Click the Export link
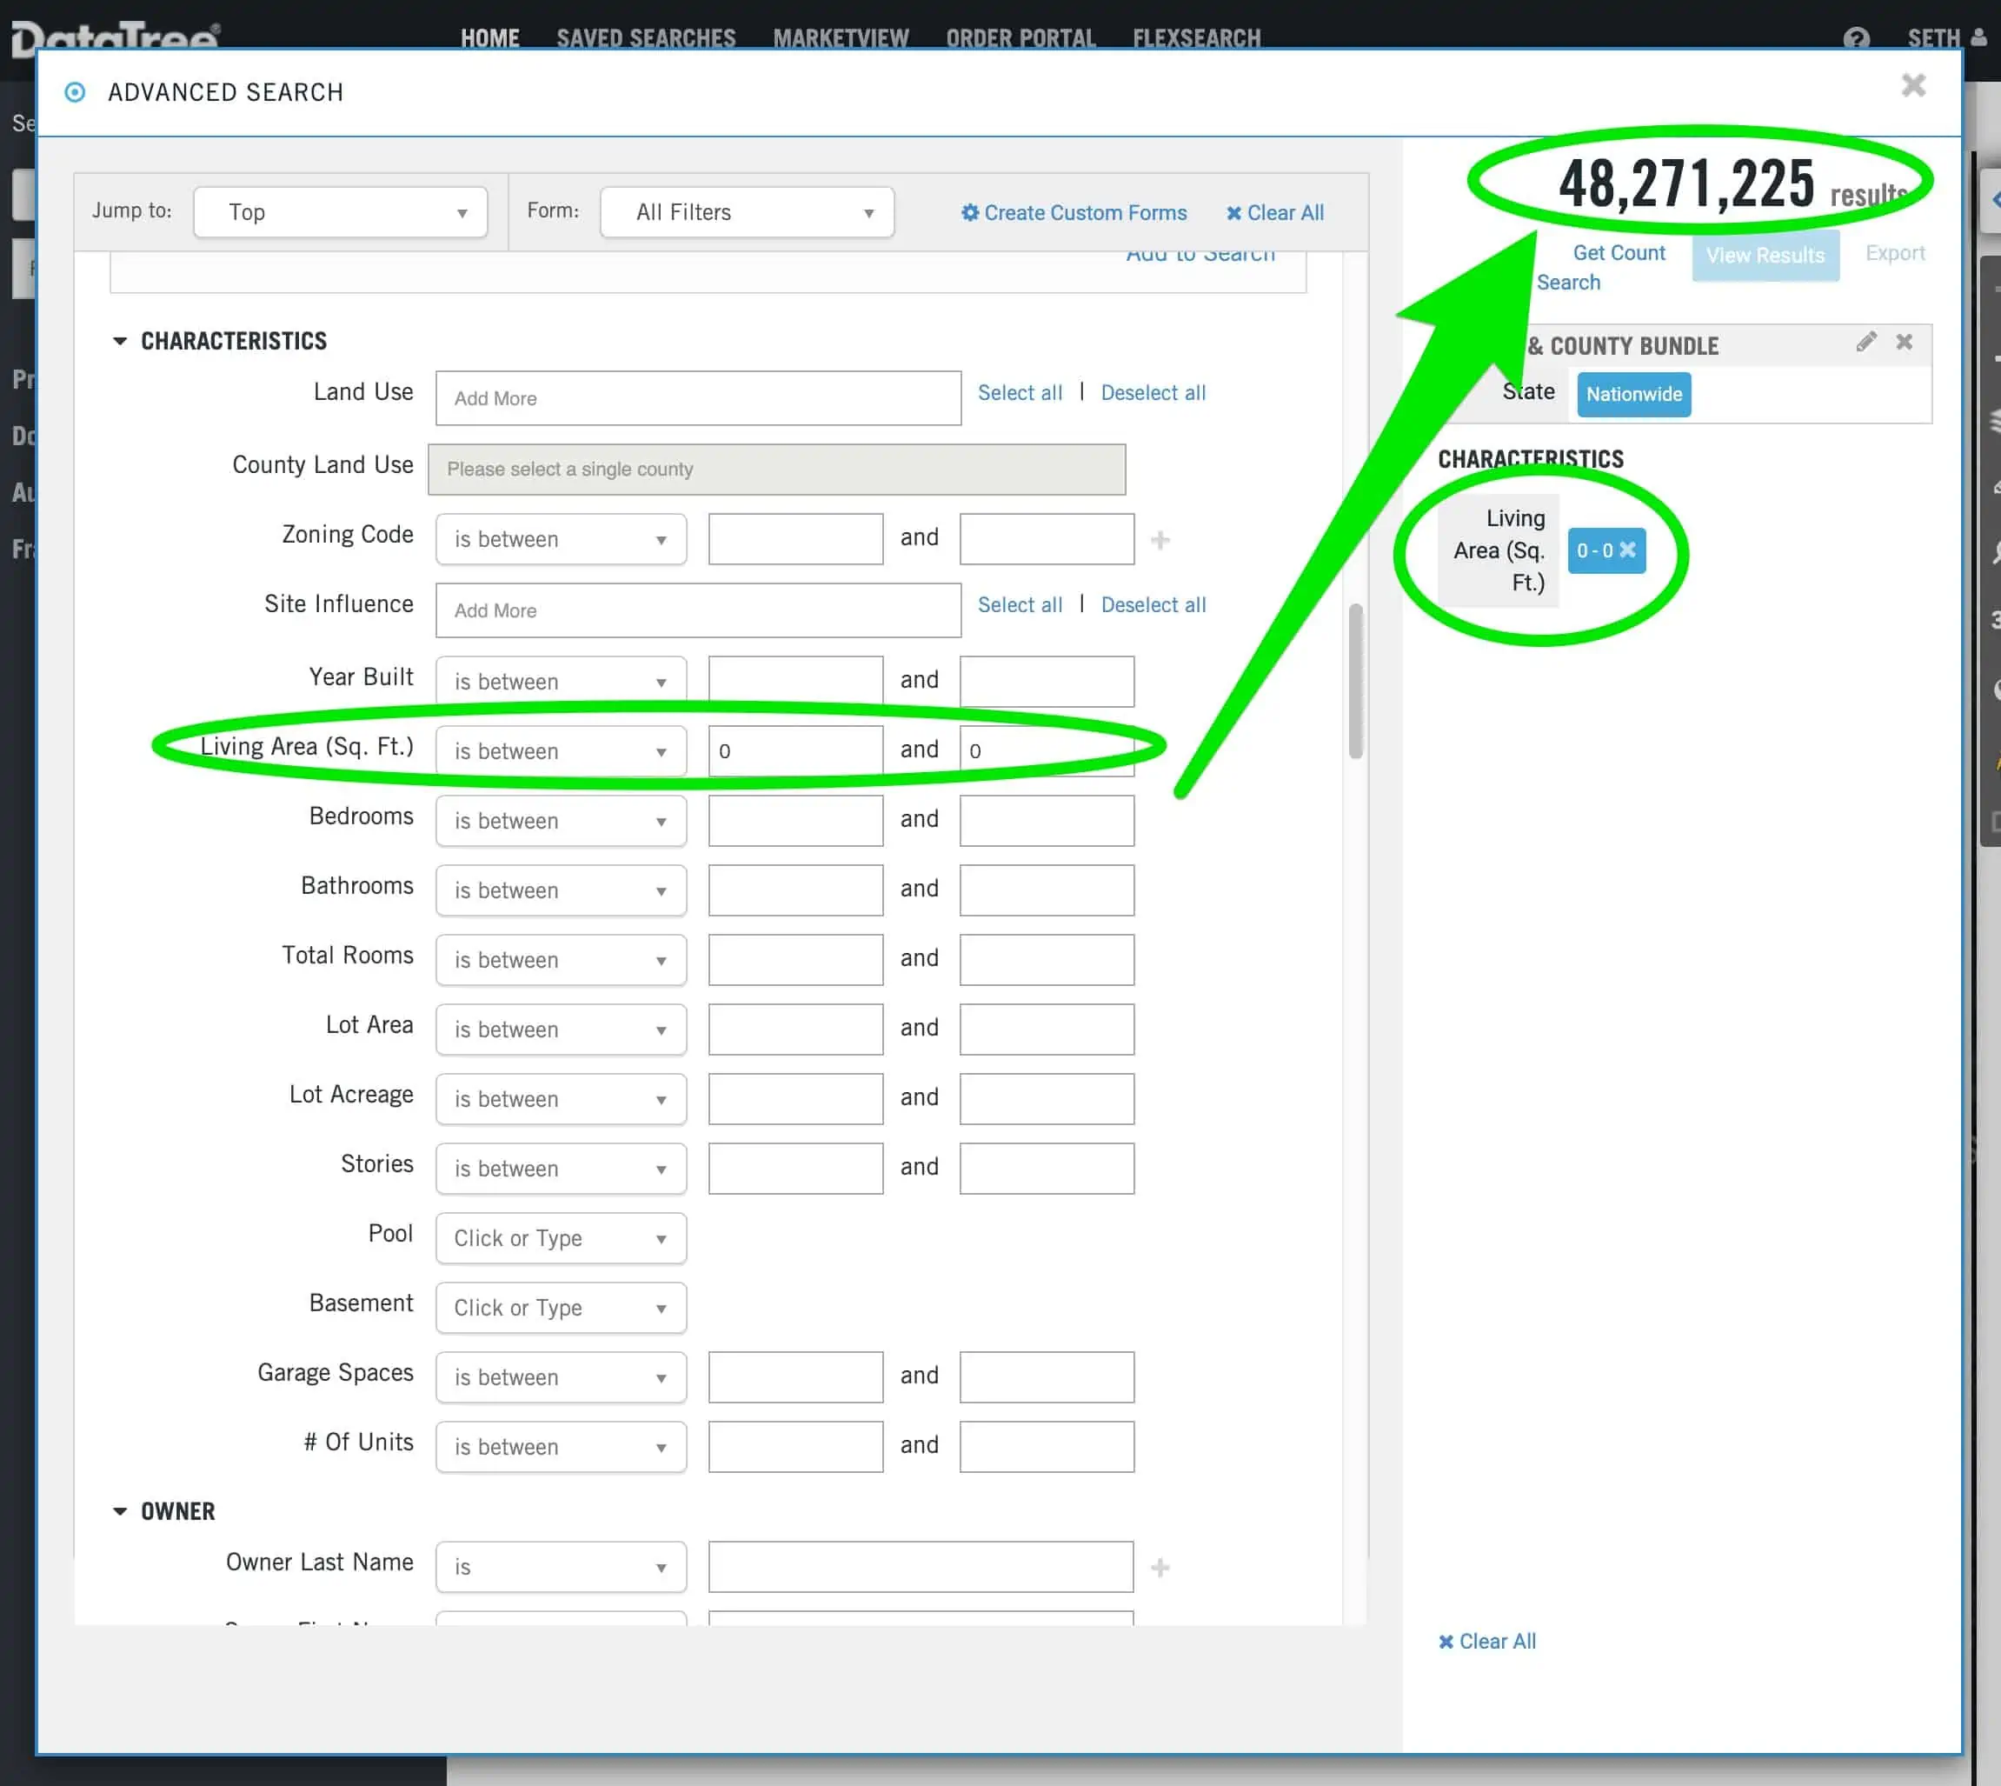 1894,252
